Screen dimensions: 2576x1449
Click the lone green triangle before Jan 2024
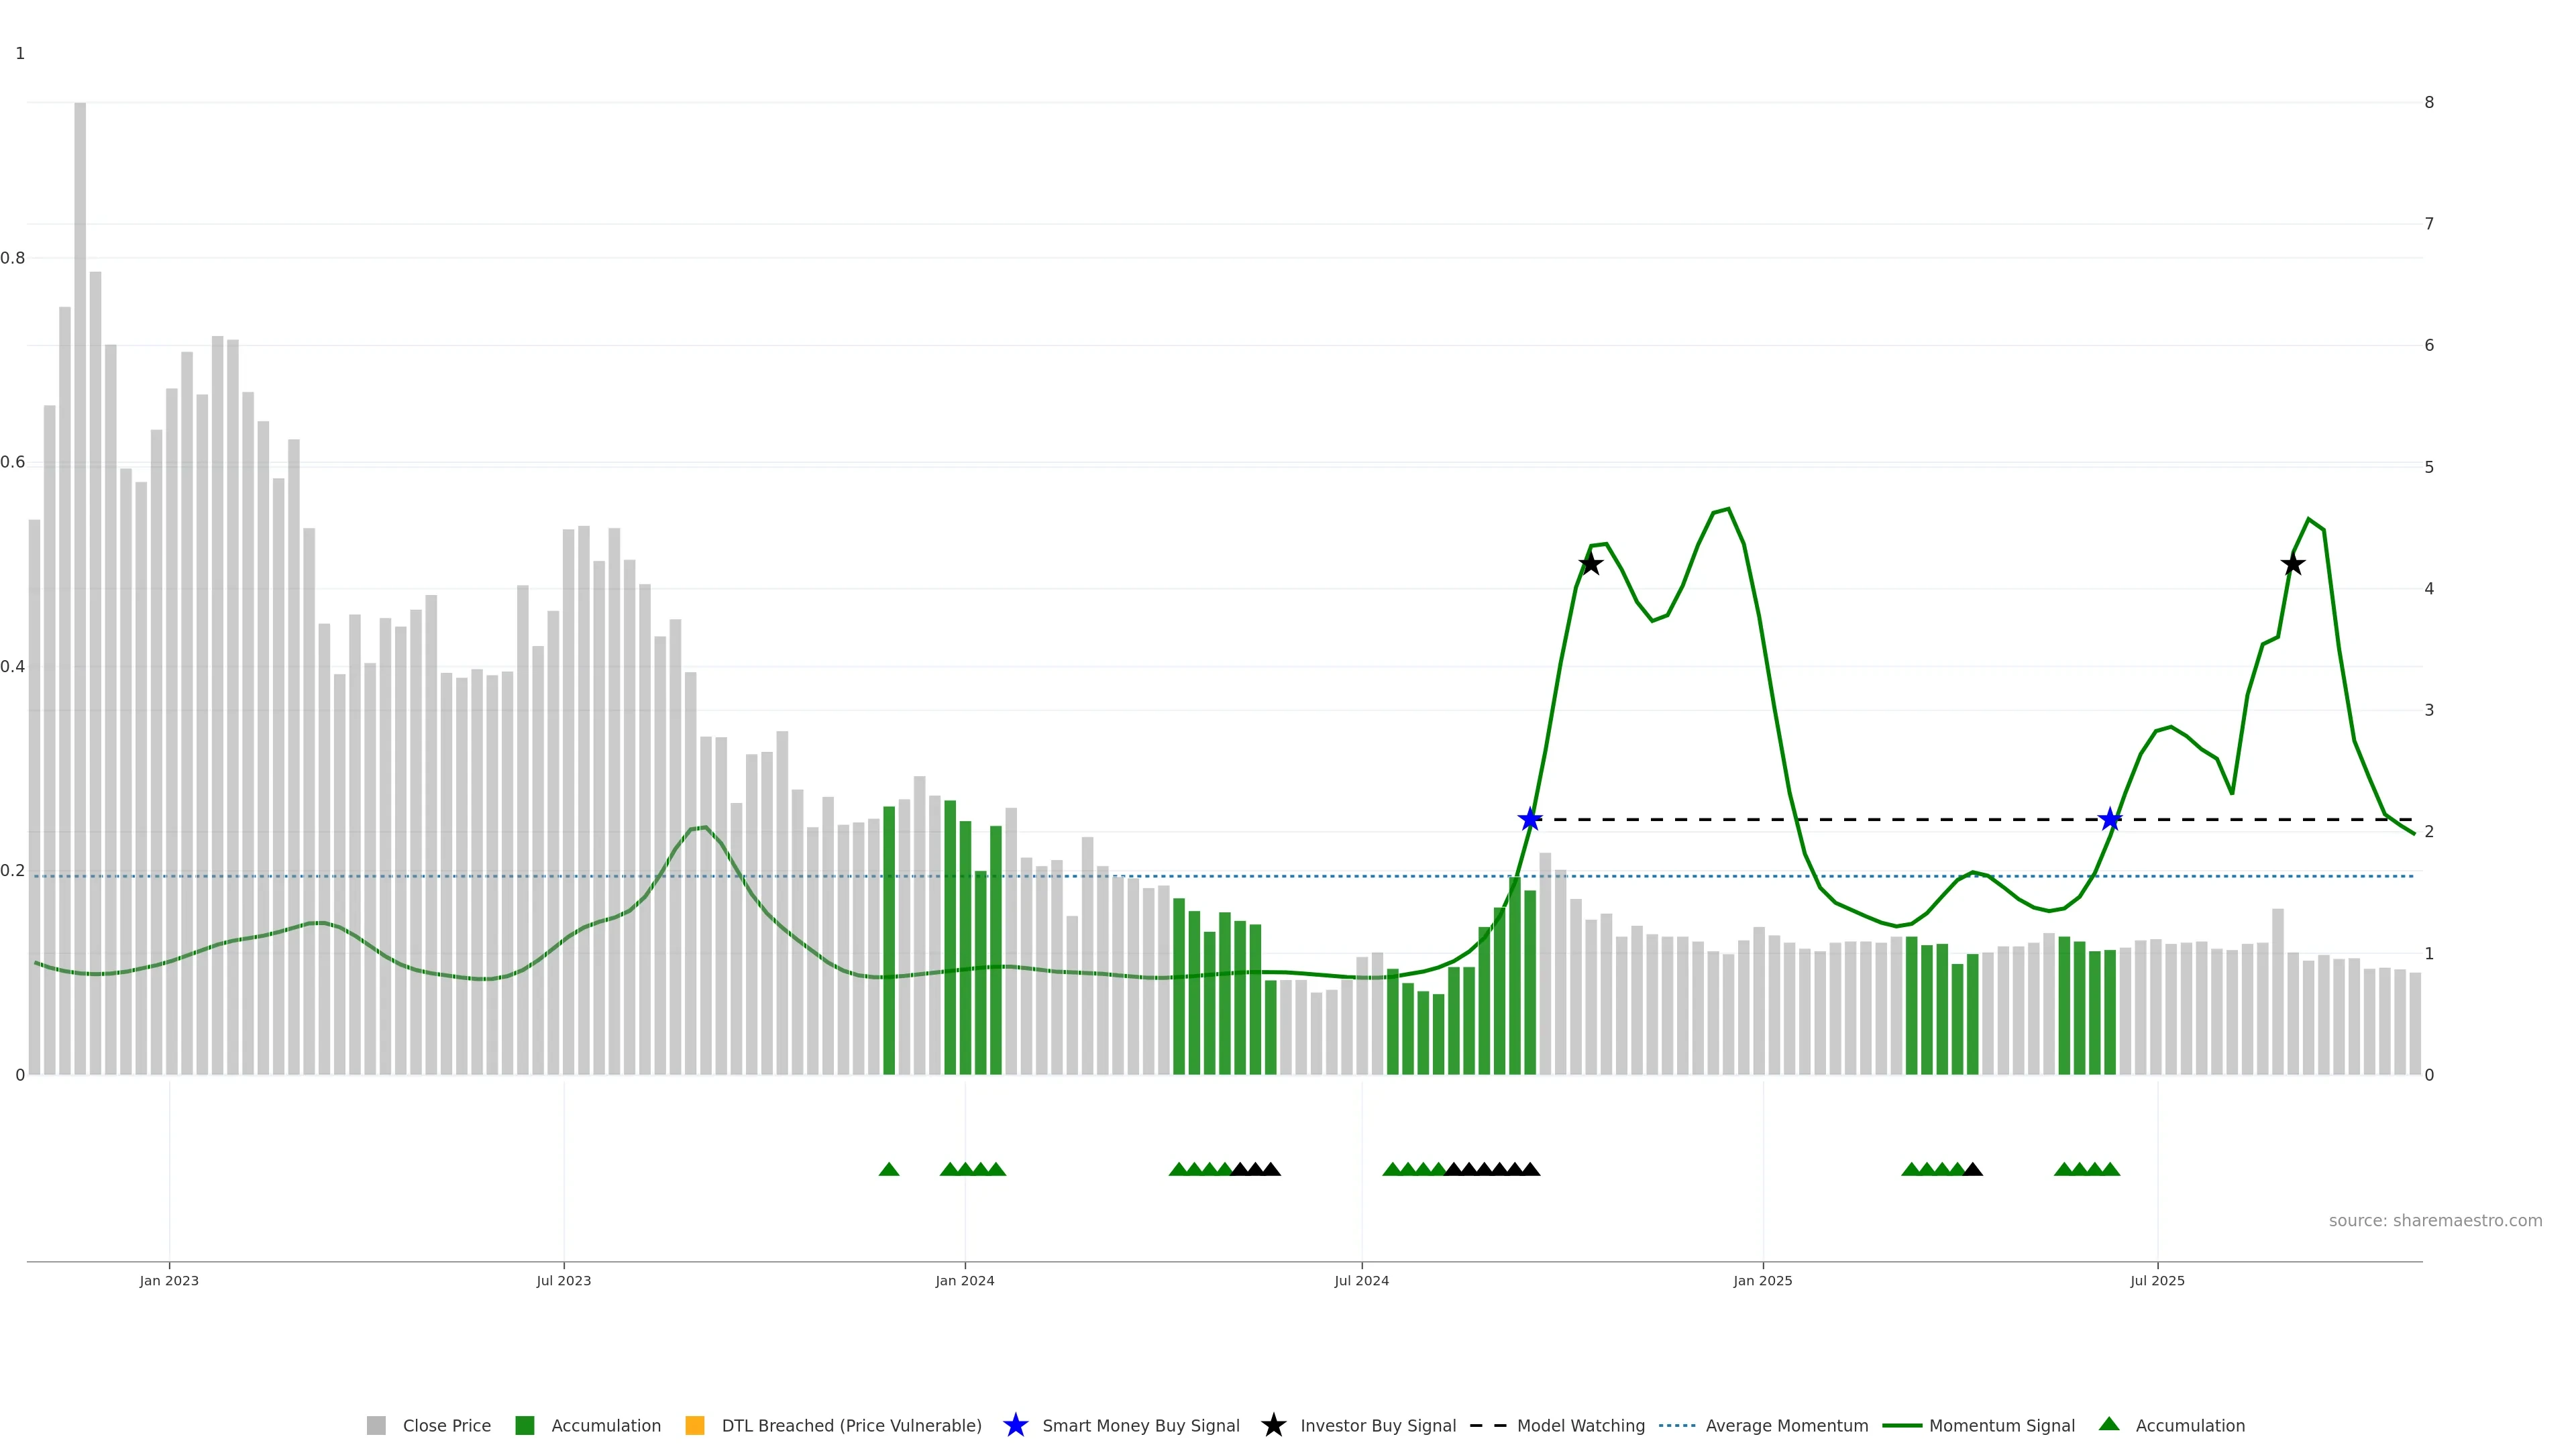pyautogui.click(x=889, y=1169)
